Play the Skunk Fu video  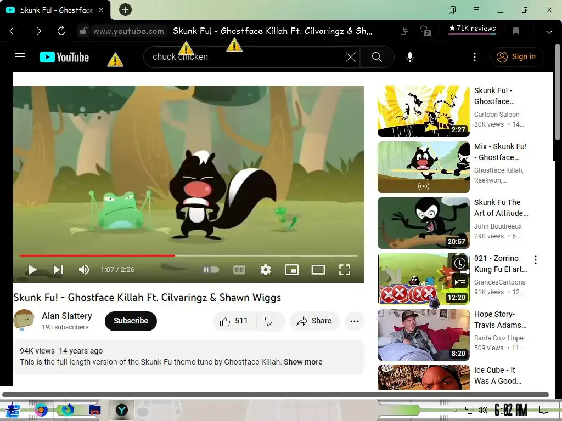32,270
